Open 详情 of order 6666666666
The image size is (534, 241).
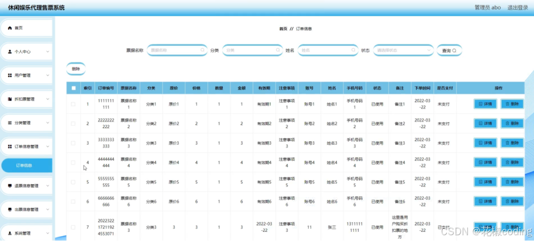tap(485, 201)
